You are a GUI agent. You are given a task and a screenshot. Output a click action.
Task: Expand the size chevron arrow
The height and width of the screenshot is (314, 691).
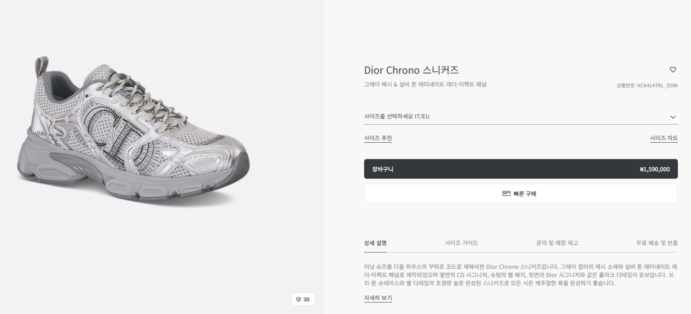(x=673, y=117)
